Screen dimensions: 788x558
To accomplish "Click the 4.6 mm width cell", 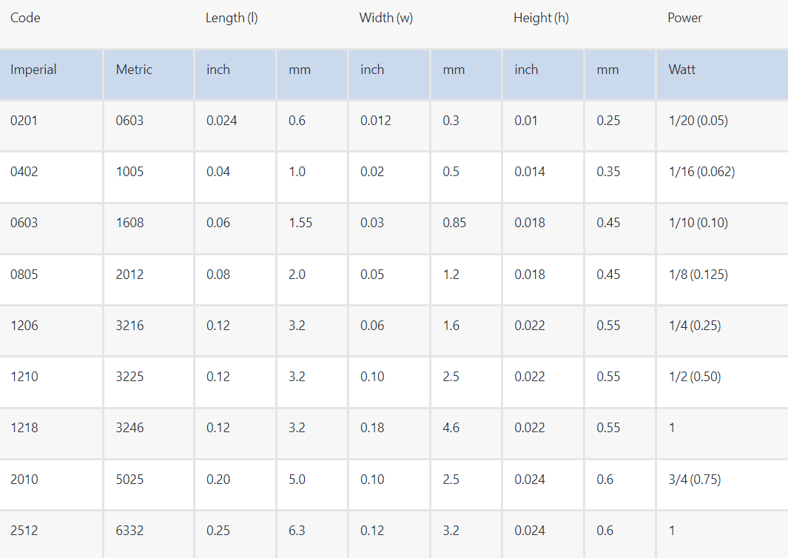I will [451, 428].
